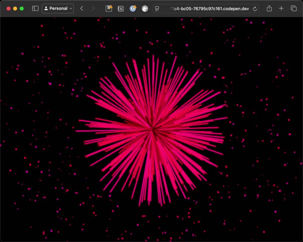
Task: Go back to the previous page
Action: tap(82, 9)
